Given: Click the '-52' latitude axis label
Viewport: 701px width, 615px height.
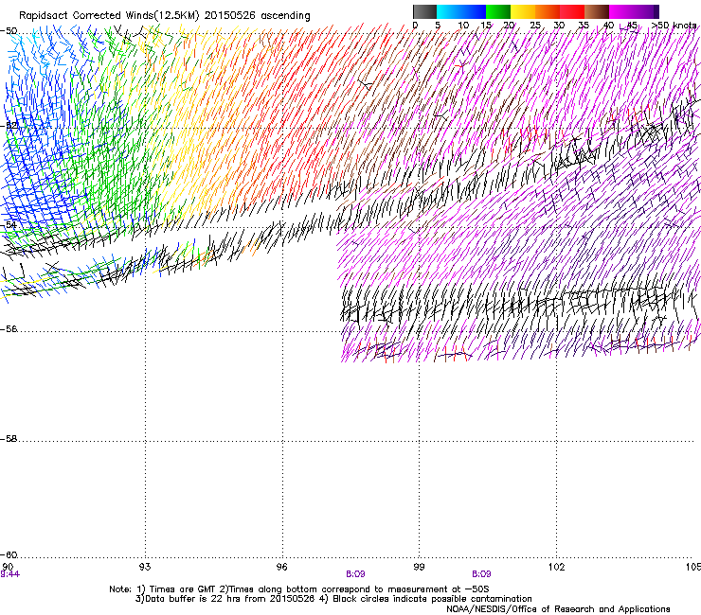Looking at the screenshot, I should coord(9,126).
